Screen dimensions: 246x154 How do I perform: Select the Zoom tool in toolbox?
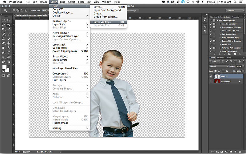[9, 62]
